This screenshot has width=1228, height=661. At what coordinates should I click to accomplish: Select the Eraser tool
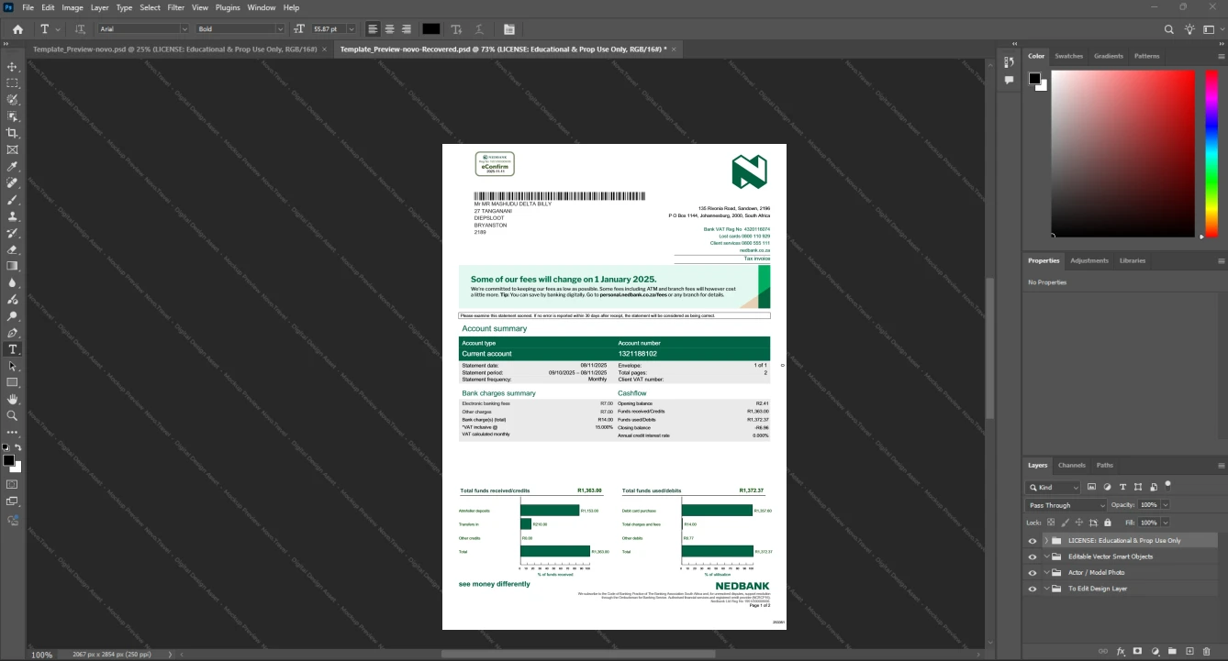[13, 249]
